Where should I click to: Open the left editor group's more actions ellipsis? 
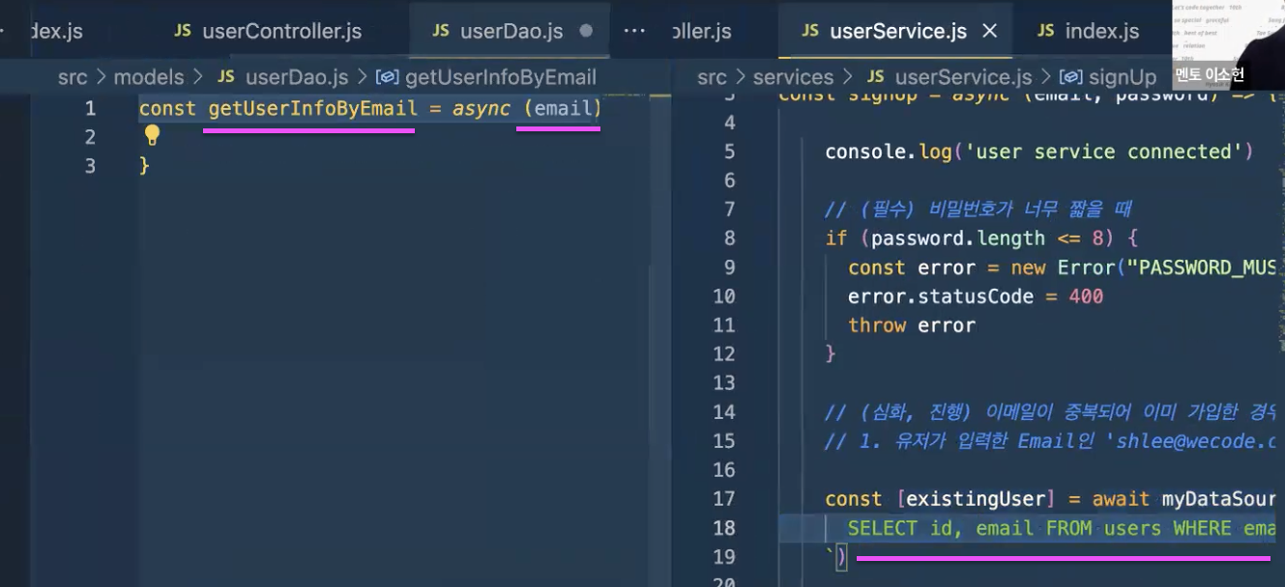pyautogui.click(x=634, y=31)
